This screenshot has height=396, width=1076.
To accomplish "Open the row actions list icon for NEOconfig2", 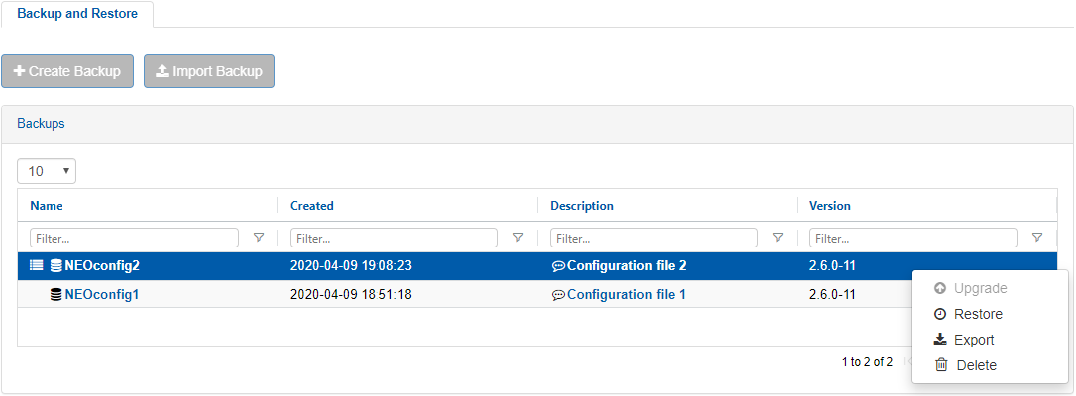I will [36, 266].
